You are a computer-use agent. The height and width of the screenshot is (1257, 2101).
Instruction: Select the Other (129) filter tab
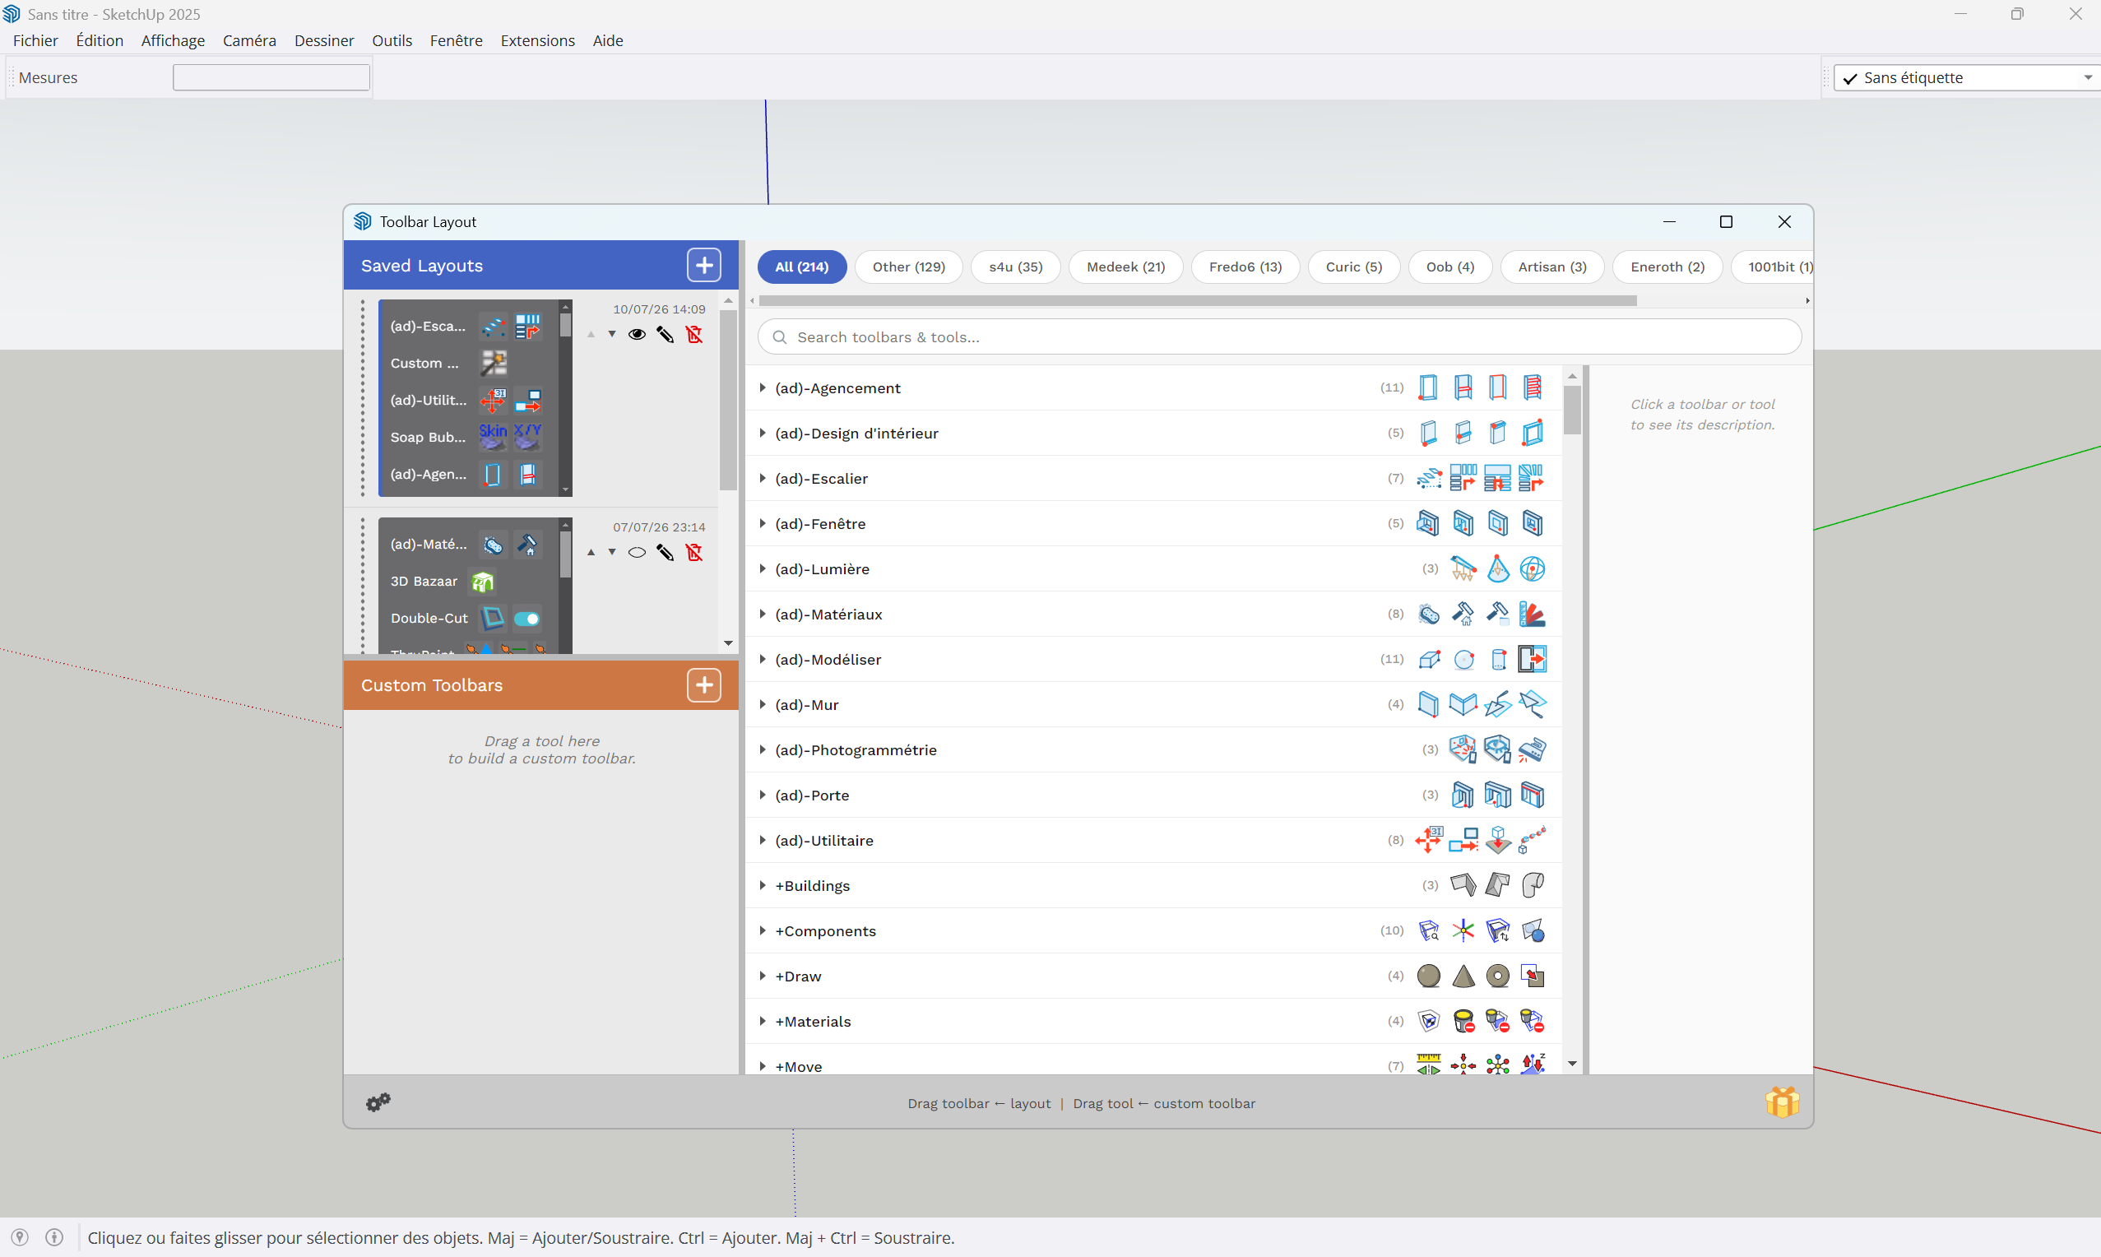click(x=909, y=267)
